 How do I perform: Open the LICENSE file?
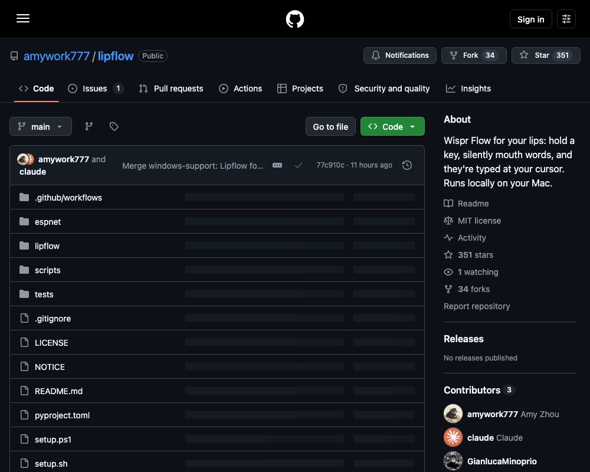click(x=51, y=343)
